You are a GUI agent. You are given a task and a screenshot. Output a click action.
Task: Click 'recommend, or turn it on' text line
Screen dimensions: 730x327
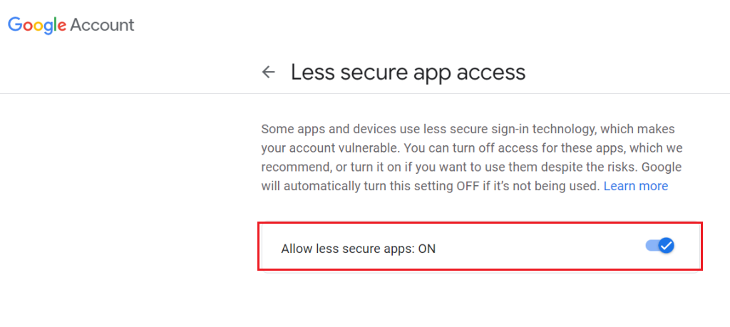[x=328, y=167]
